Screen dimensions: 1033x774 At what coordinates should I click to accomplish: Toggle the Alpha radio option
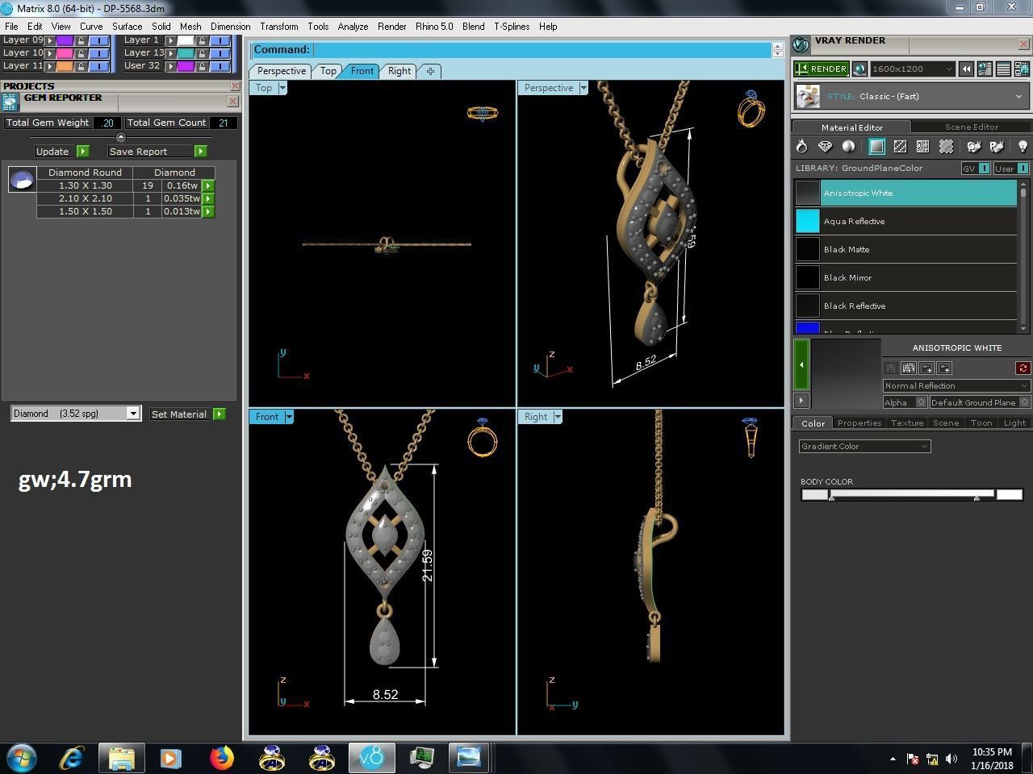pos(921,402)
